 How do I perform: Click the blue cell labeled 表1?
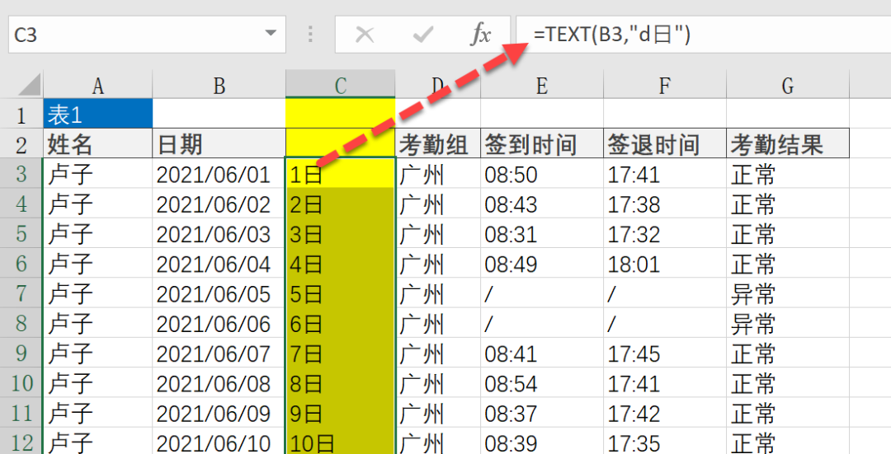click(x=97, y=114)
